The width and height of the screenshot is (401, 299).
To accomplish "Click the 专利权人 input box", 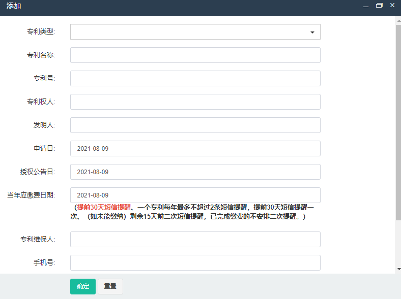I will [x=195, y=102].
